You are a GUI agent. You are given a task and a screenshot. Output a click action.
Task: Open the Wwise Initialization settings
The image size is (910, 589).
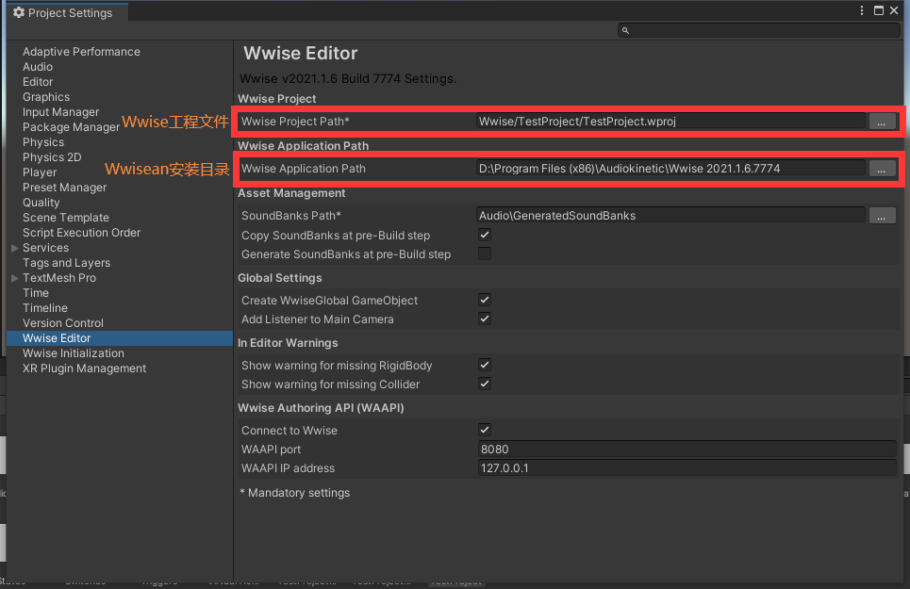tap(74, 353)
